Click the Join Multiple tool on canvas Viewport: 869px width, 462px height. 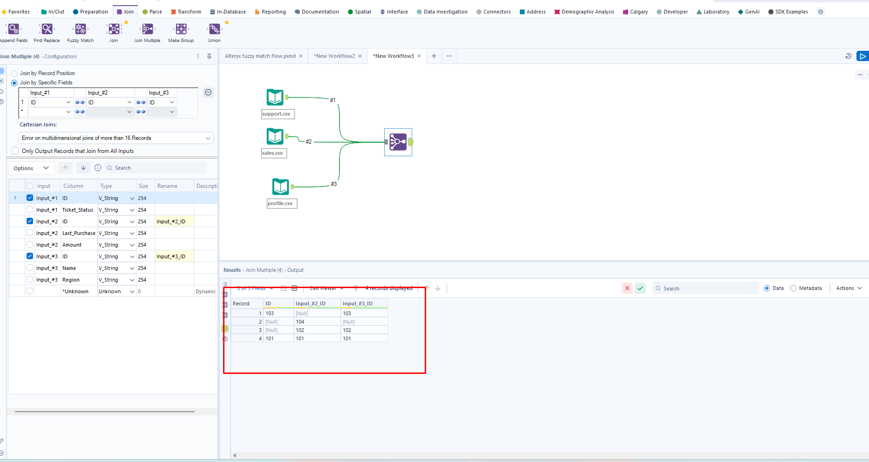pyautogui.click(x=398, y=142)
